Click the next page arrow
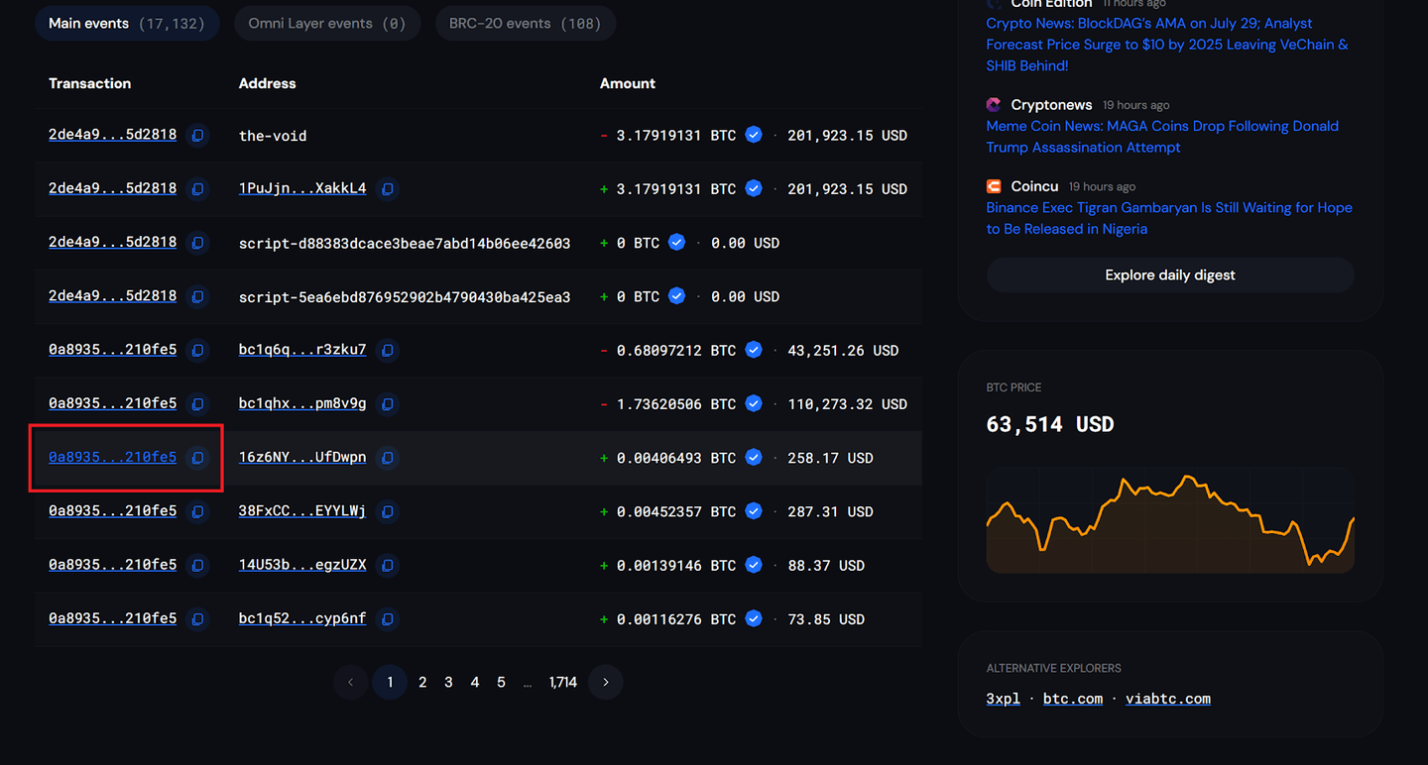The image size is (1428, 765). (605, 682)
